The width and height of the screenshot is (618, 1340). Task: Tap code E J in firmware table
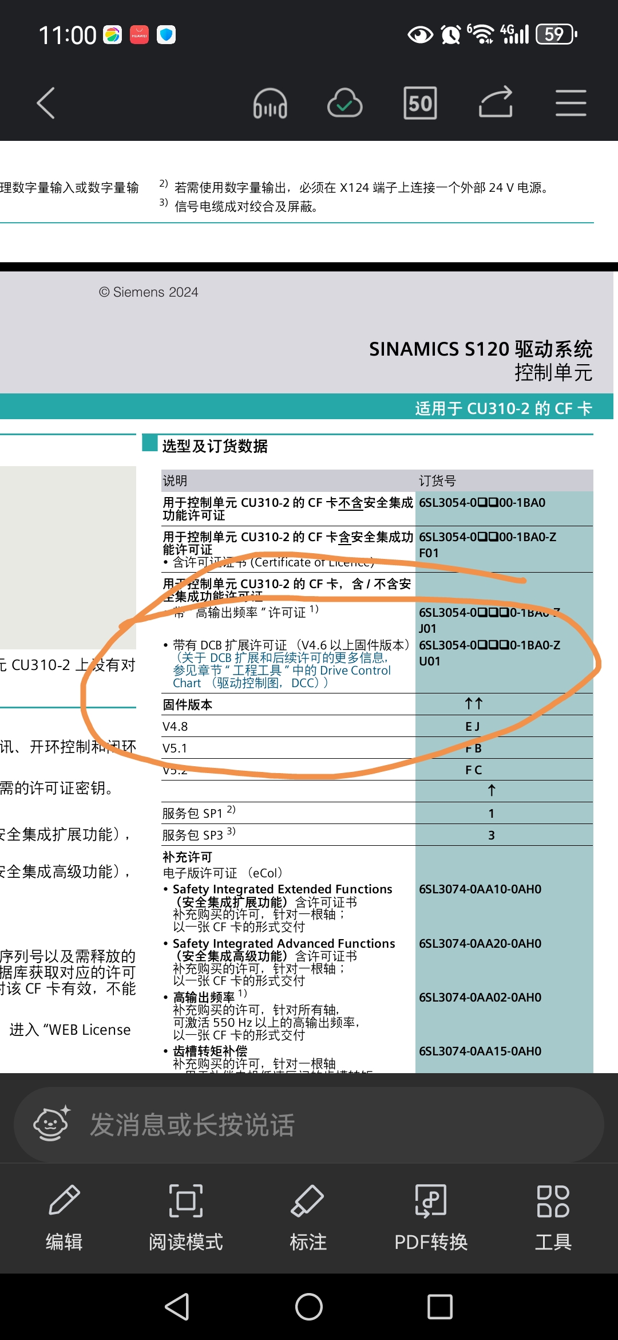472,726
